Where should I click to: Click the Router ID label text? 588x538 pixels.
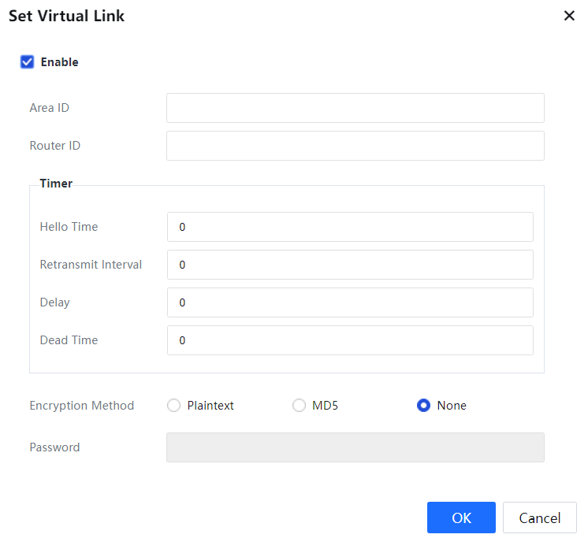click(54, 146)
